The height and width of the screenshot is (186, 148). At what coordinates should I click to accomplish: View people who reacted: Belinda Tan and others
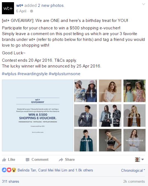point(55,170)
